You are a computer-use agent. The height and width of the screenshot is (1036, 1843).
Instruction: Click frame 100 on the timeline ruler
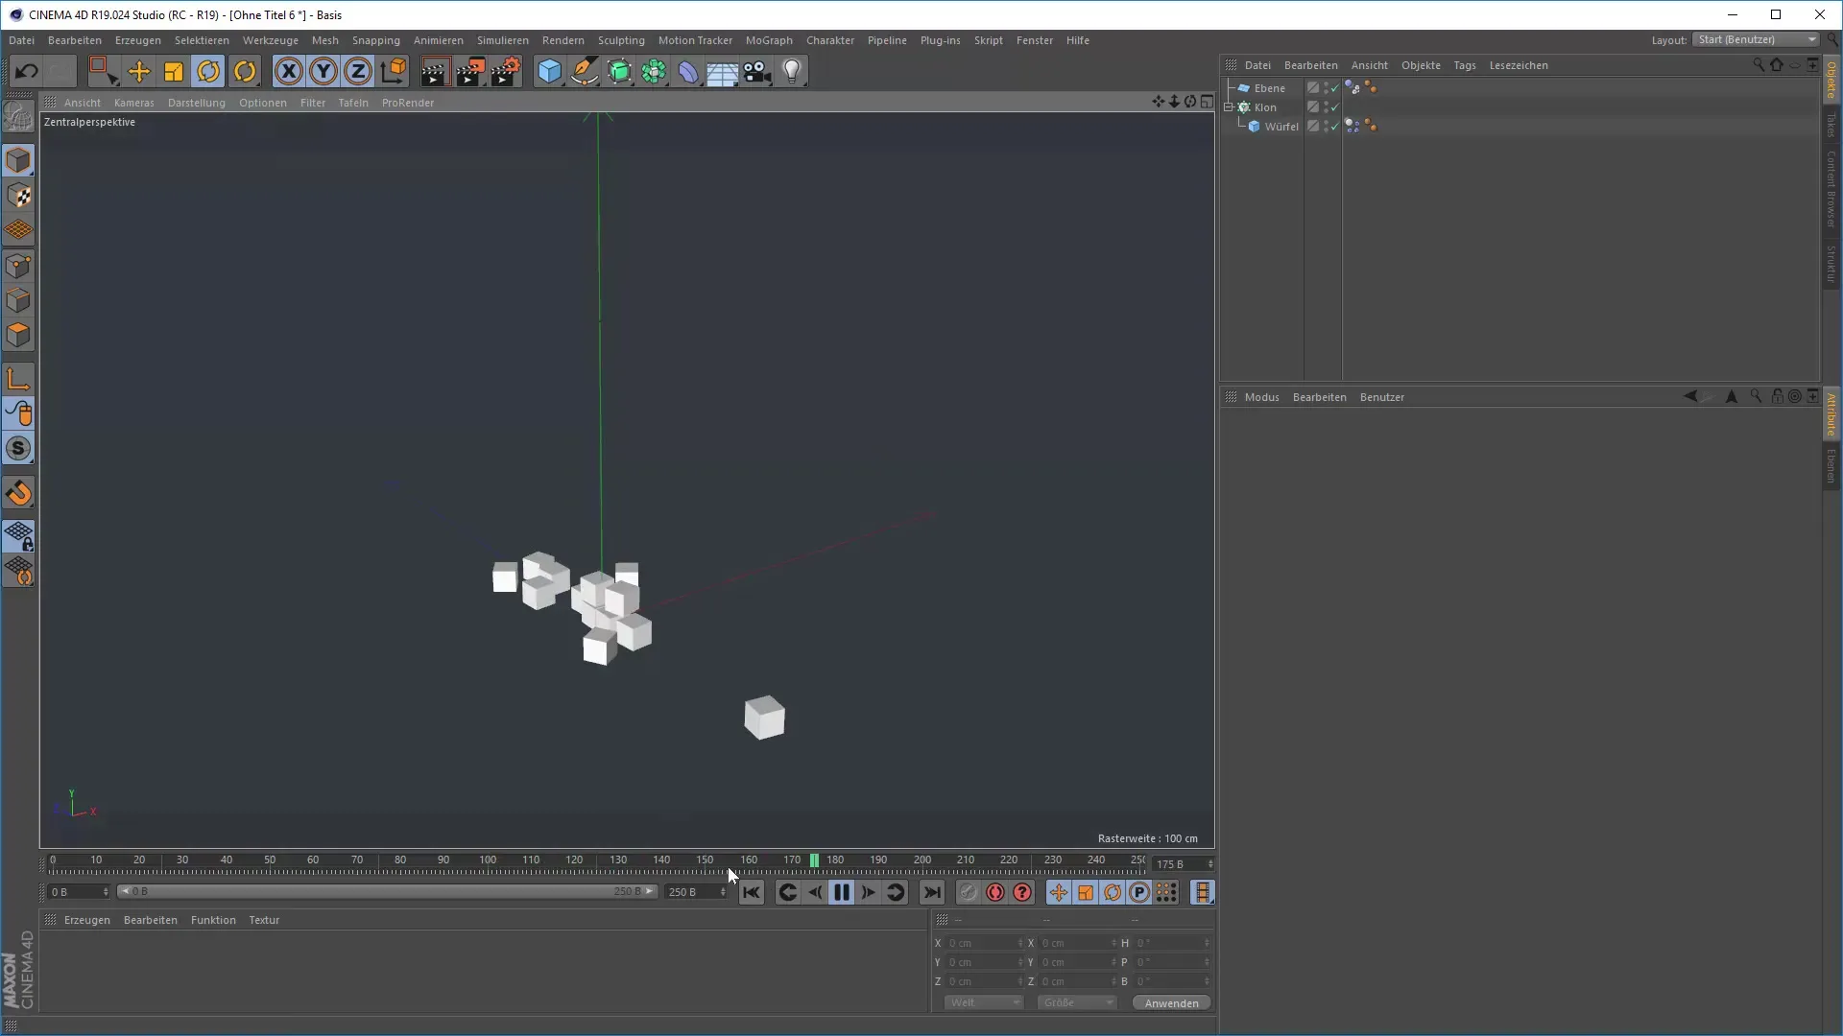(x=488, y=860)
